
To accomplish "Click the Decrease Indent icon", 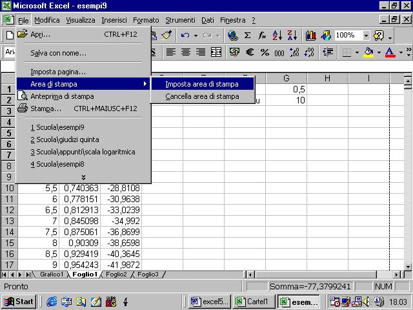I will 328,52.
